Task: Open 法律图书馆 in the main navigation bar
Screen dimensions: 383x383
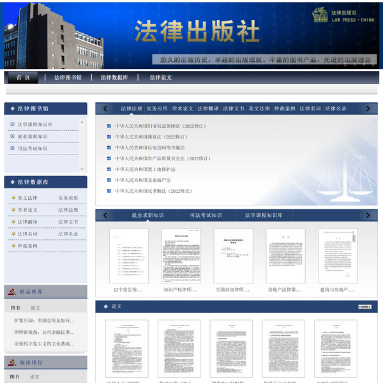Action: point(68,77)
